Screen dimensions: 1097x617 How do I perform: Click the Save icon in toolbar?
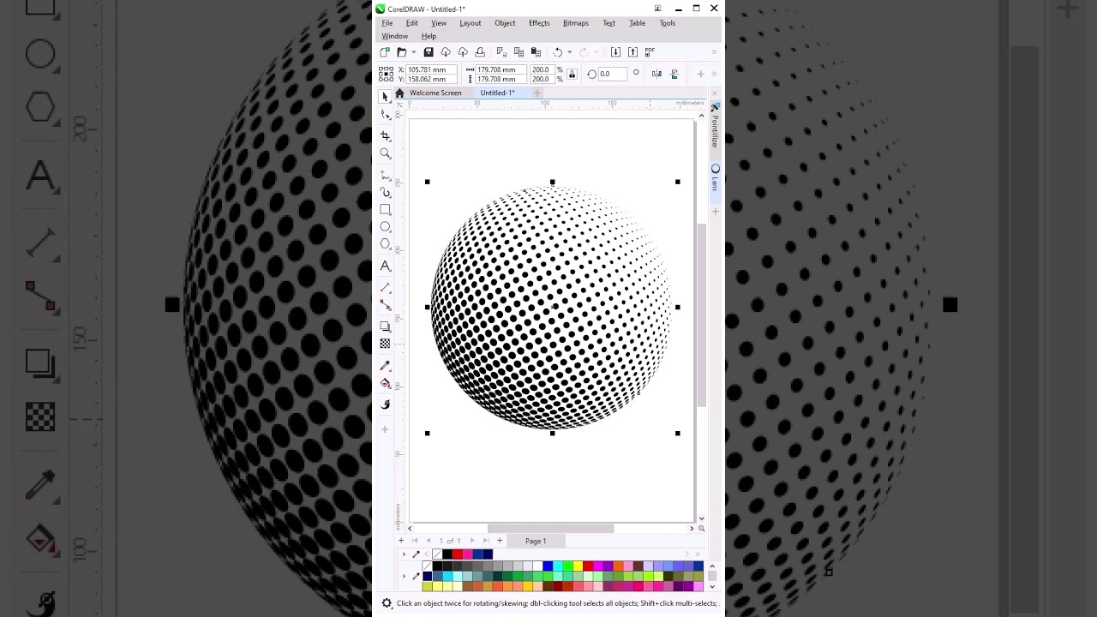[429, 52]
